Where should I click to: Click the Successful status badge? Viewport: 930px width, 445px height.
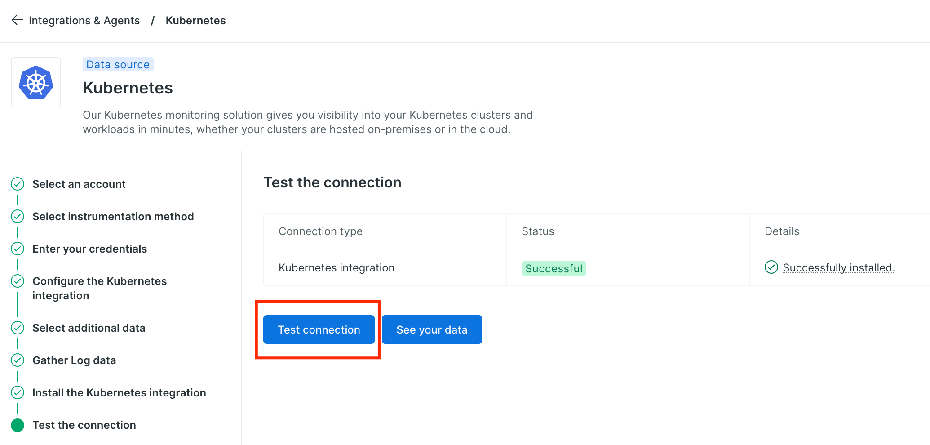click(554, 268)
